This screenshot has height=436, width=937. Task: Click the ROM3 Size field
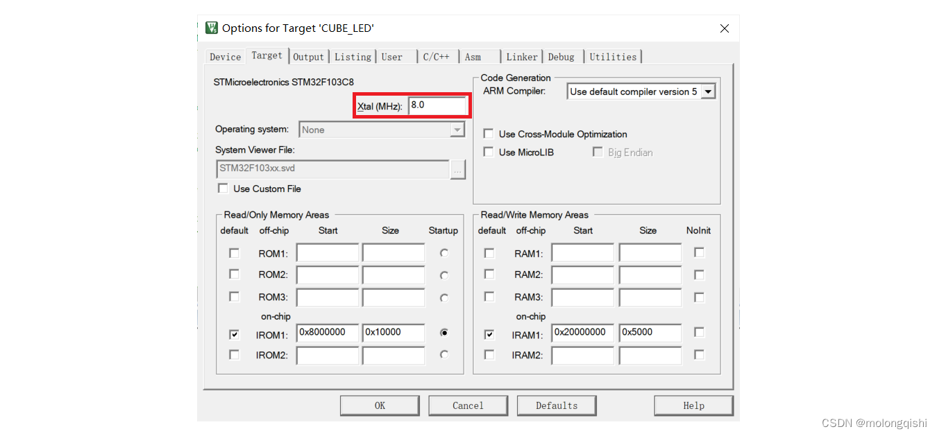(394, 297)
